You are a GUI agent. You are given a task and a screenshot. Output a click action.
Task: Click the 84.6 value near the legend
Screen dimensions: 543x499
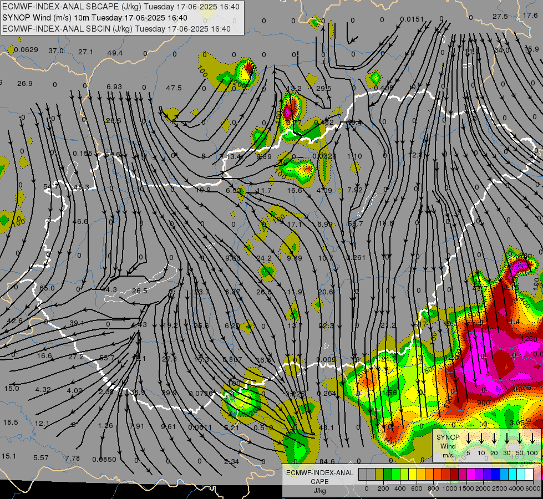point(327,462)
